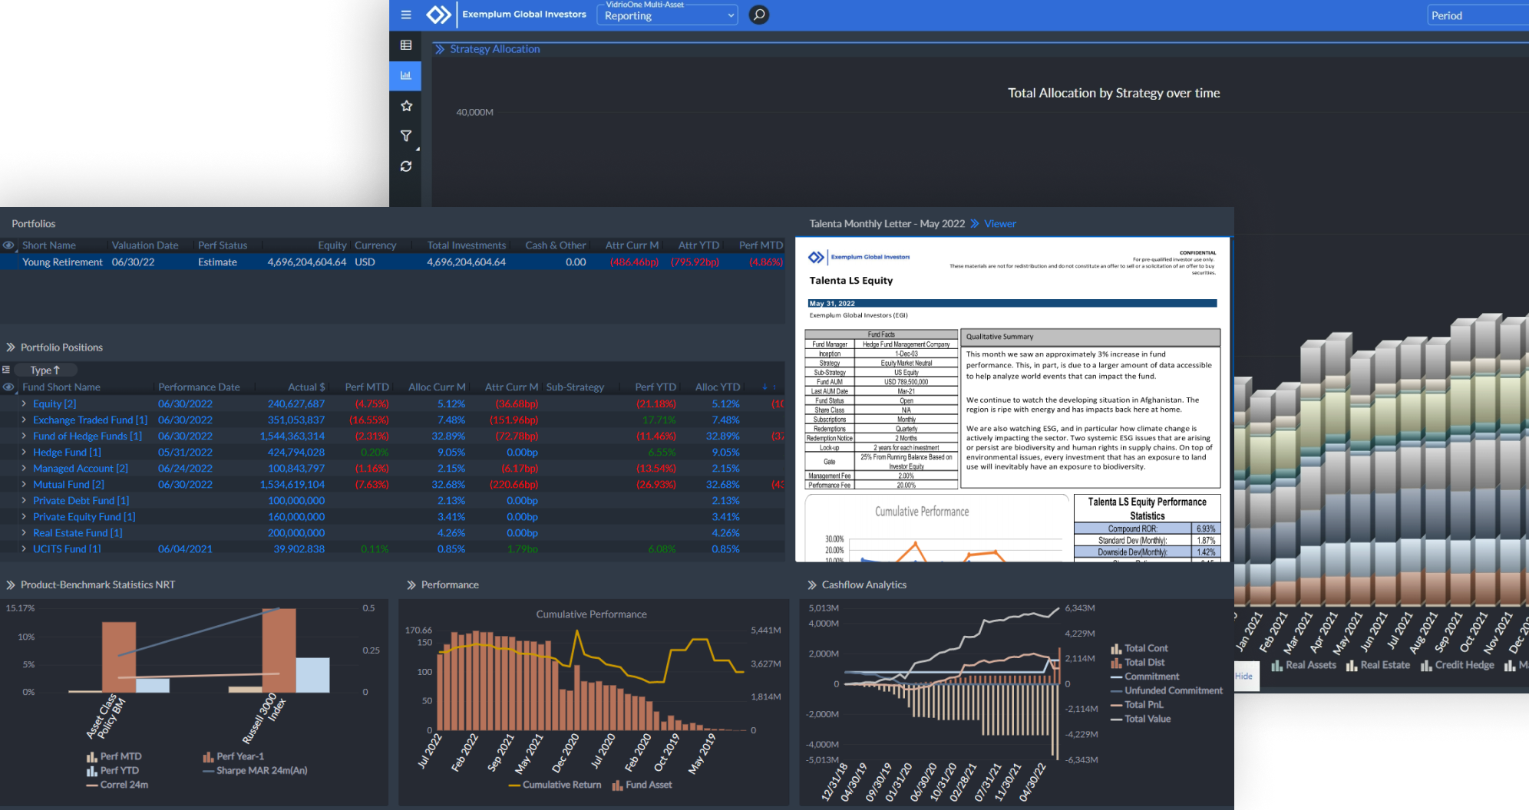The height and width of the screenshot is (810, 1529).
Task: Click Total Dist legend icon
Action: click(1116, 663)
